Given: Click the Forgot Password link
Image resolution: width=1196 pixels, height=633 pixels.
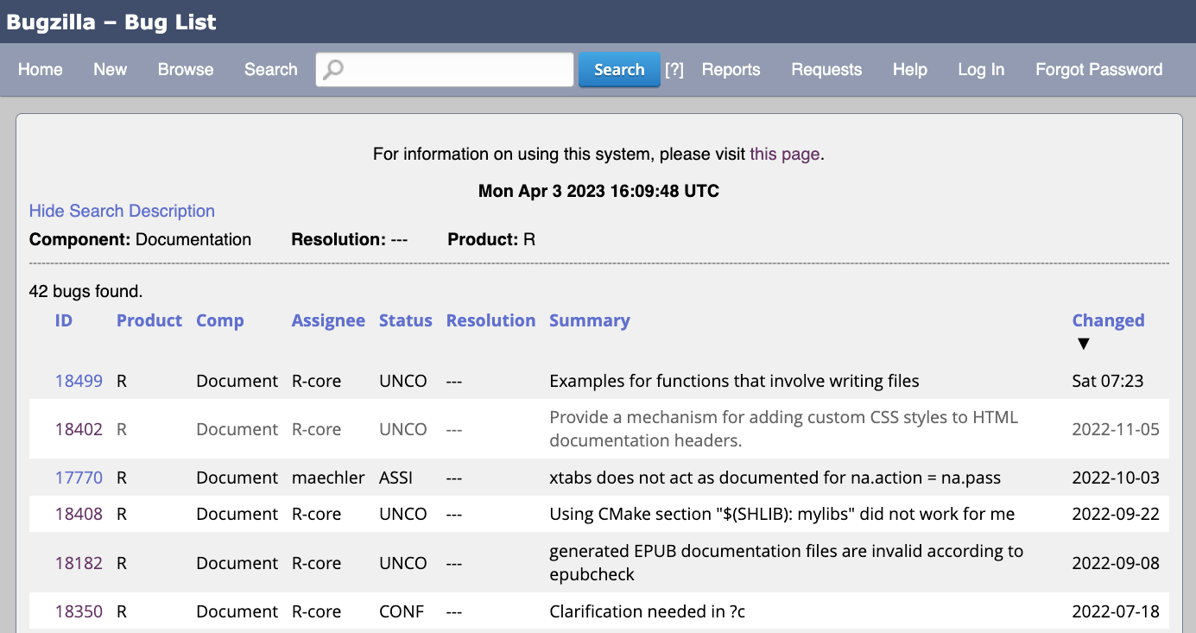Looking at the screenshot, I should coord(1098,70).
